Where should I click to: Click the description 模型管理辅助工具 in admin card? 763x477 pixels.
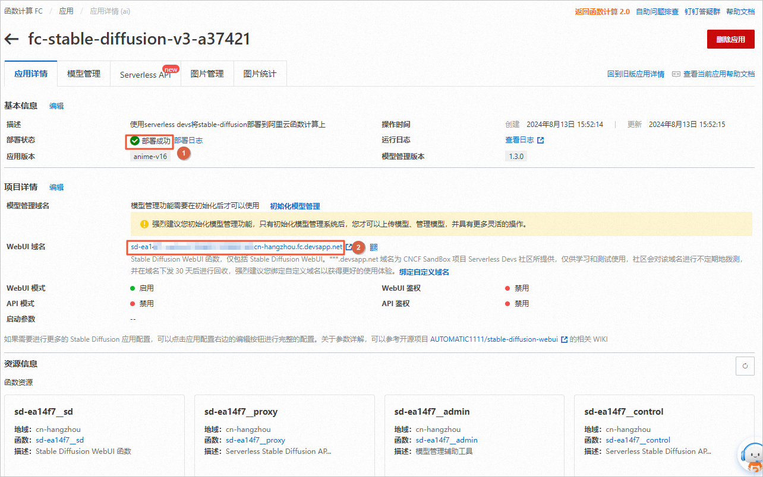[444, 451]
